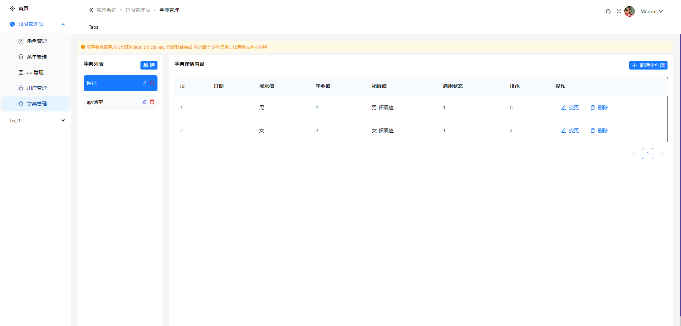Click the 删除 button for 男 row
Image resolution: width=681 pixels, height=326 pixels.
(x=599, y=107)
